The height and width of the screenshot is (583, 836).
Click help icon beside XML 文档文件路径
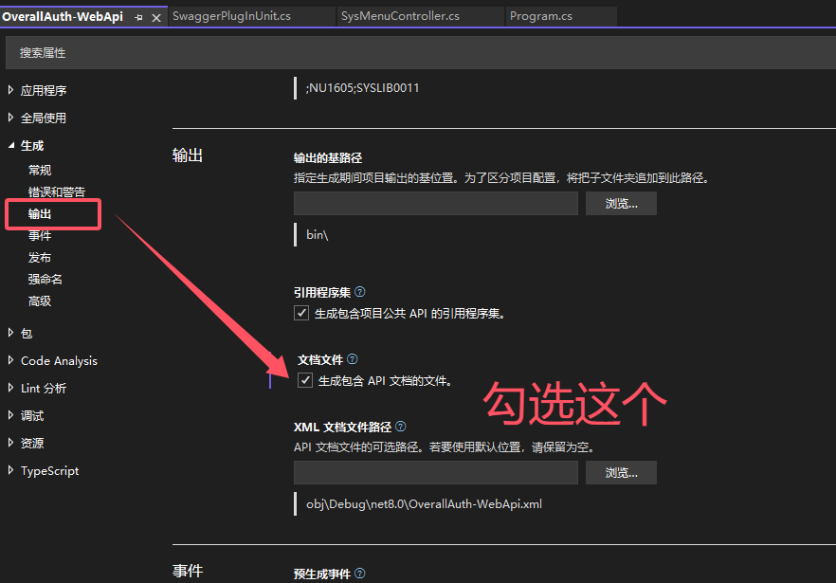click(400, 428)
